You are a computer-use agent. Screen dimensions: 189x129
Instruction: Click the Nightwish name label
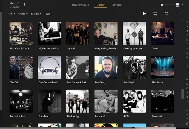tap(72, 49)
